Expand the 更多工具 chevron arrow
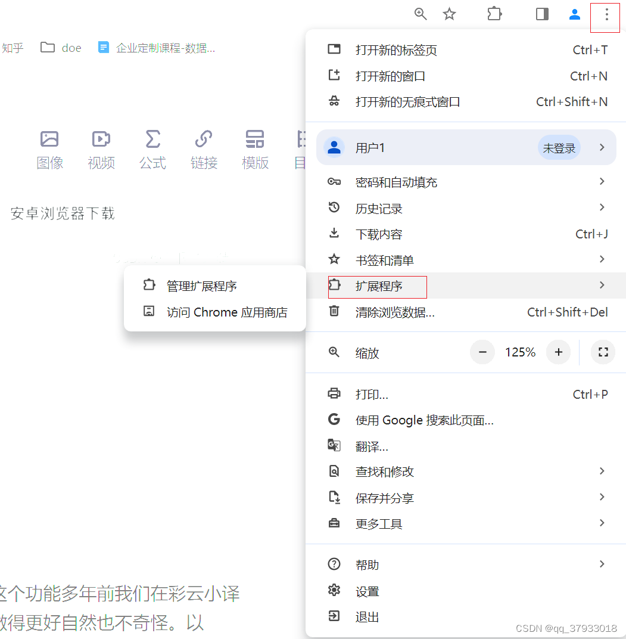Image resolution: width=626 pixels, height=639 pixels. (x=602, y=523)
